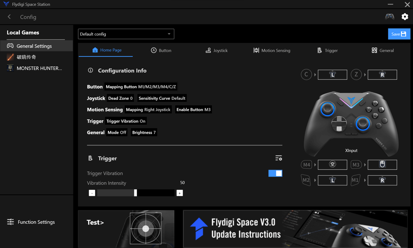413x248 pixels.
Task: Click the C button icon
Action: [307, 75]
